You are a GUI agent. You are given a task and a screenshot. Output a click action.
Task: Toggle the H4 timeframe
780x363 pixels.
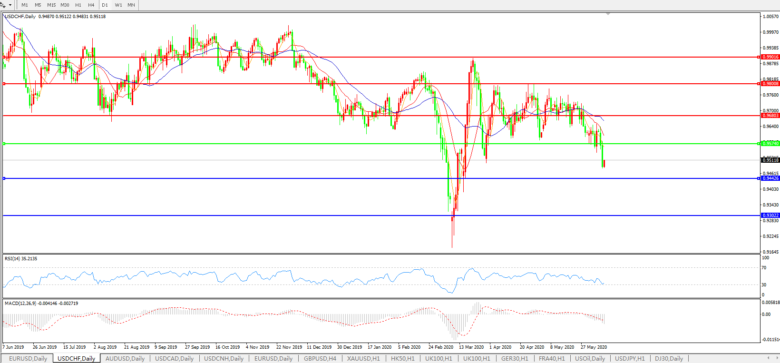91,5
